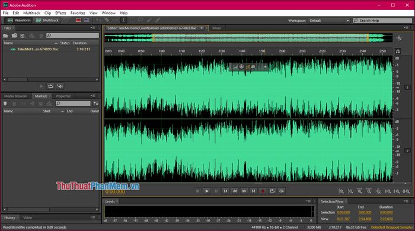Switch to the Properties tab

pos(63,96)
